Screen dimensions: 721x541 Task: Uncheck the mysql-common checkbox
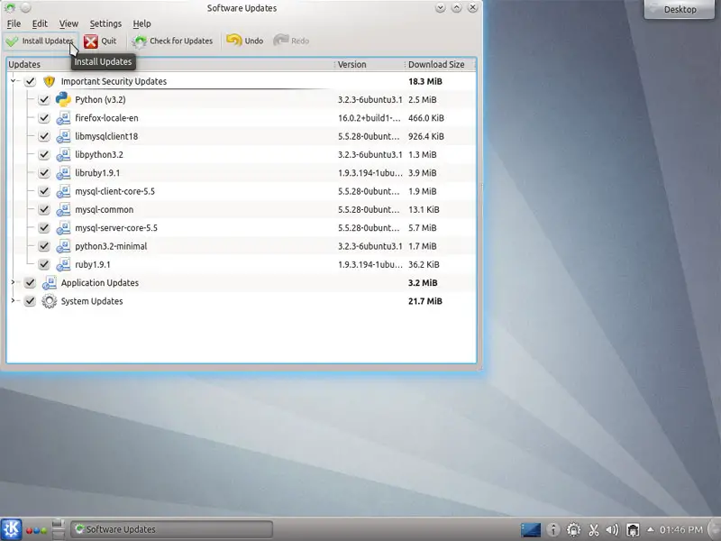coord(43,210)
